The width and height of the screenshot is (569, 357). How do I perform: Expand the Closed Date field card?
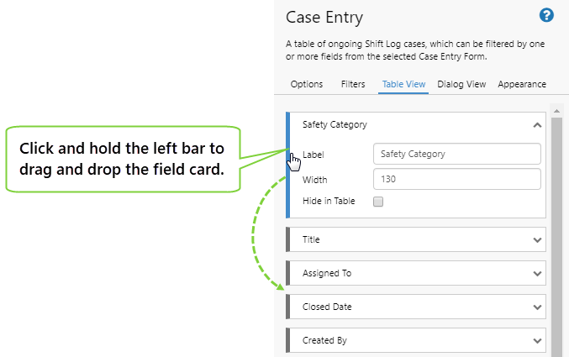tap(537, 307)
